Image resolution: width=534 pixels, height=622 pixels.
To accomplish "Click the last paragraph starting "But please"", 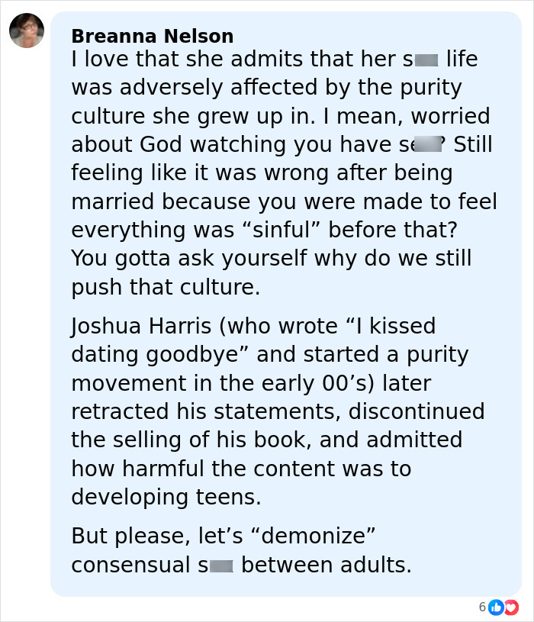I will coord(241,550).
